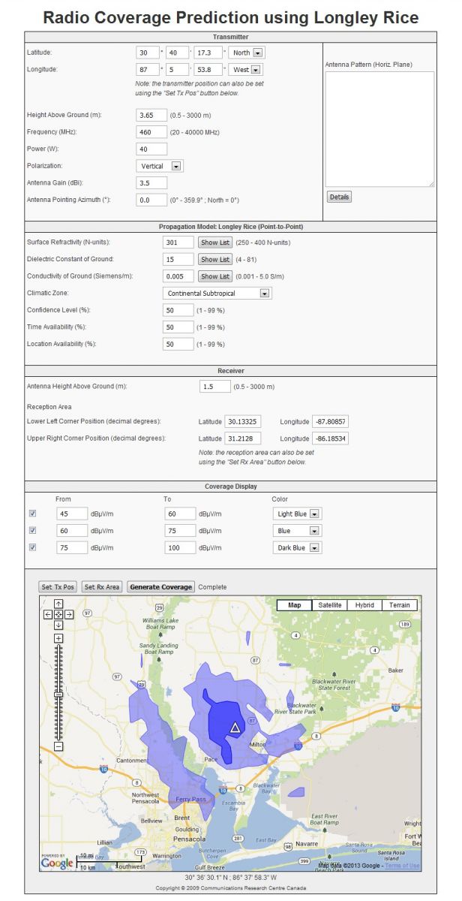Click the Time Availability field
This screenshot has height=901, width=462.
[178, 327]
